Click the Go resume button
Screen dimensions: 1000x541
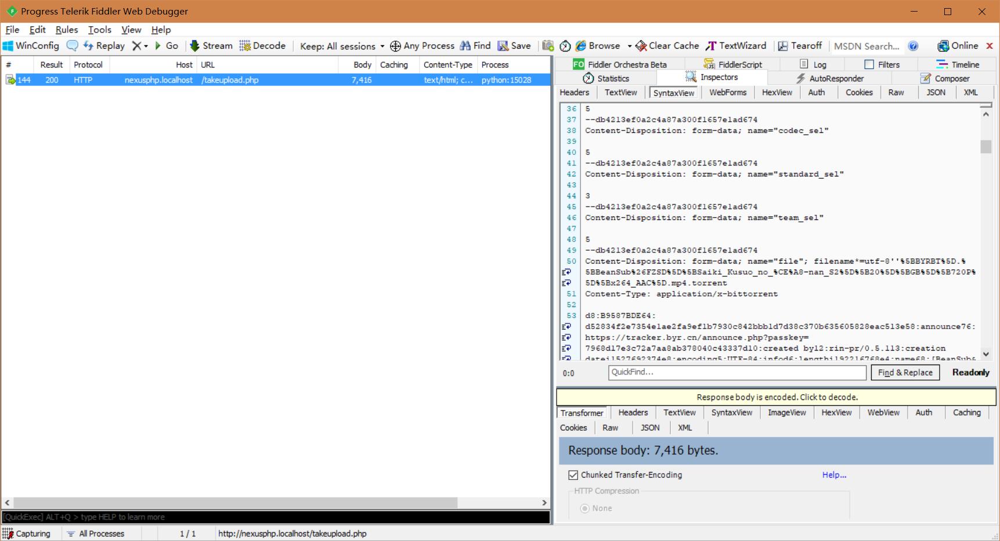click(166, 46)
